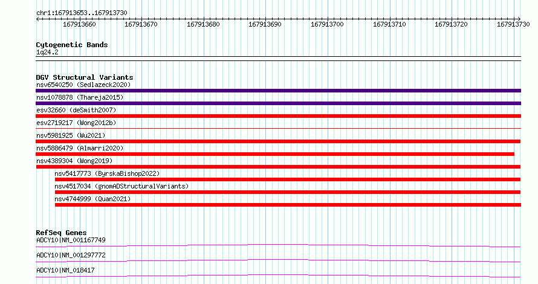The width and height of the screenshot is (538, 284).
Task: Click the ADCY10|NM_001297772 magenta gene line
Action: point(278,260)
